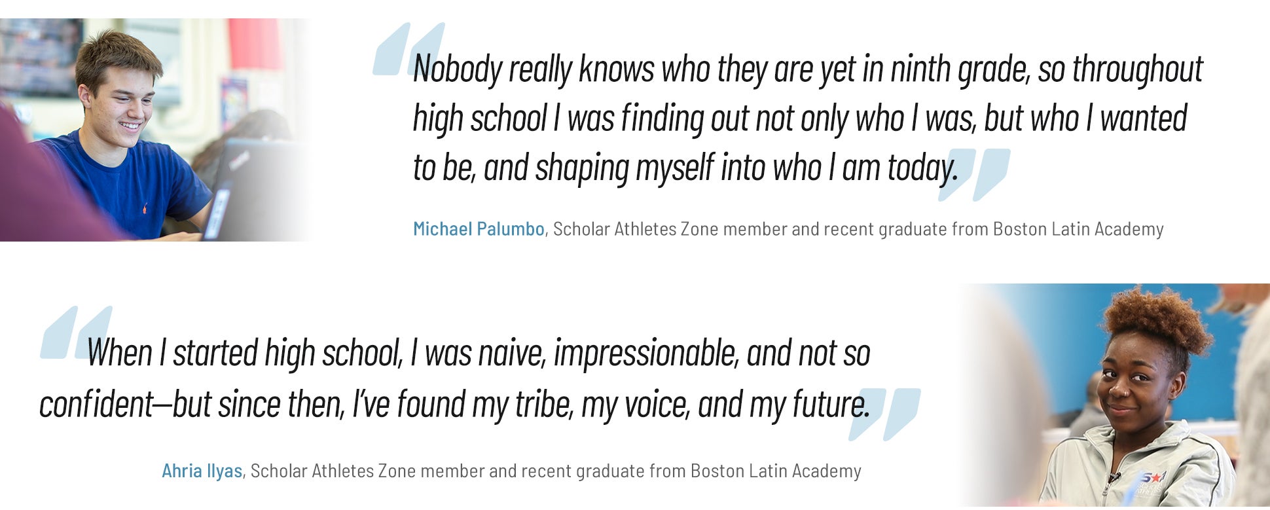Click the line "to be, and shaping myself"
Screen dimensions: 1270x510
coord(685,168)
